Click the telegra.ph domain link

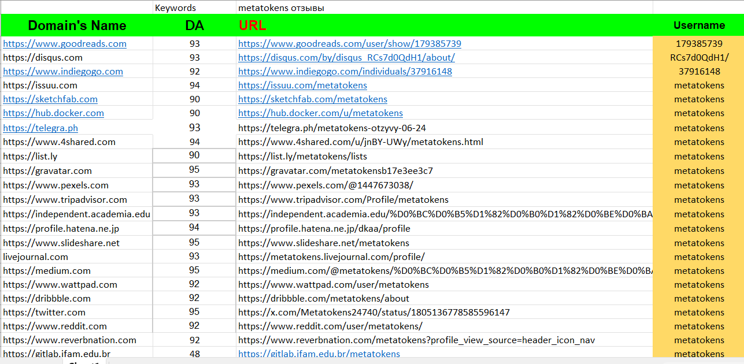point(40,128)
